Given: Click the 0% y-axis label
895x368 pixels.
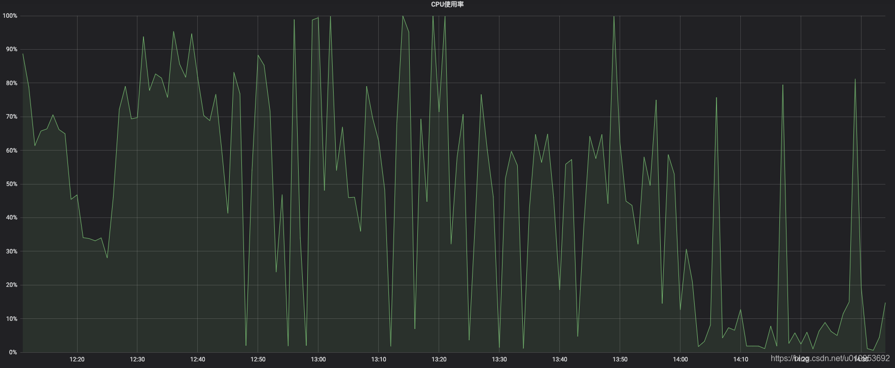Looking at the screenshot, I should [13, 352].
